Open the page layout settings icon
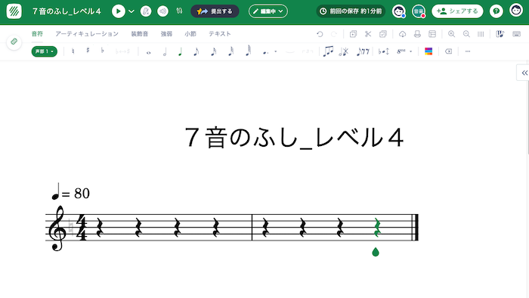Viewport: 529px width, 298px height. (432, 34)
